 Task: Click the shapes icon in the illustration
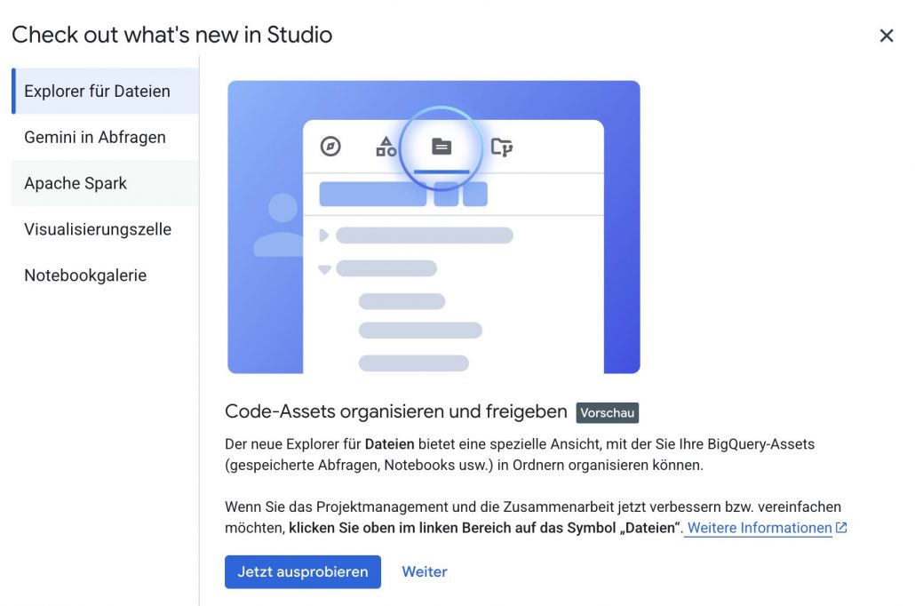(386, 147)
